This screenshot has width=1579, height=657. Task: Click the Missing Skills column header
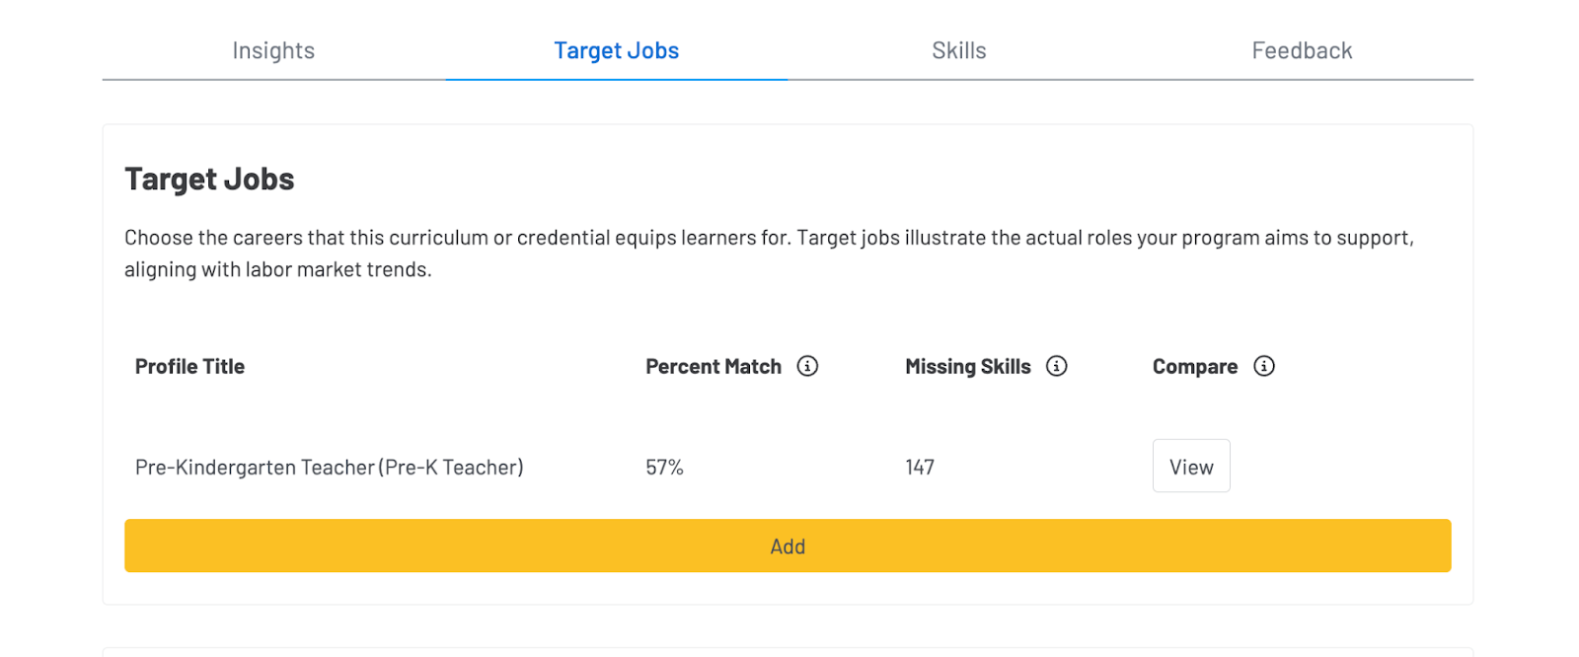tap(967, 366)
